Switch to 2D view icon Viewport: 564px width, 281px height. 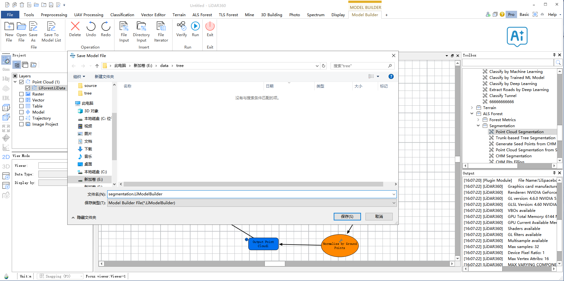(6, 157)
